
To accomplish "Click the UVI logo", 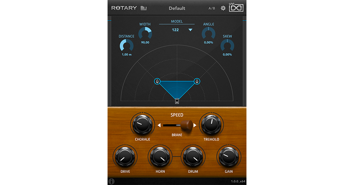I will click(x=236, y=7).
